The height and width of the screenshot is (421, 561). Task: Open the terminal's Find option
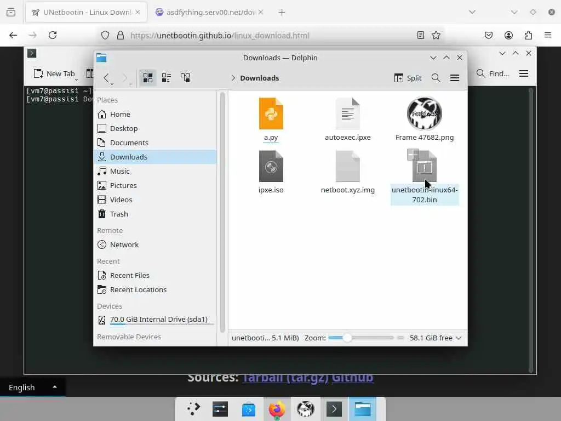click(x=493, y=74)
